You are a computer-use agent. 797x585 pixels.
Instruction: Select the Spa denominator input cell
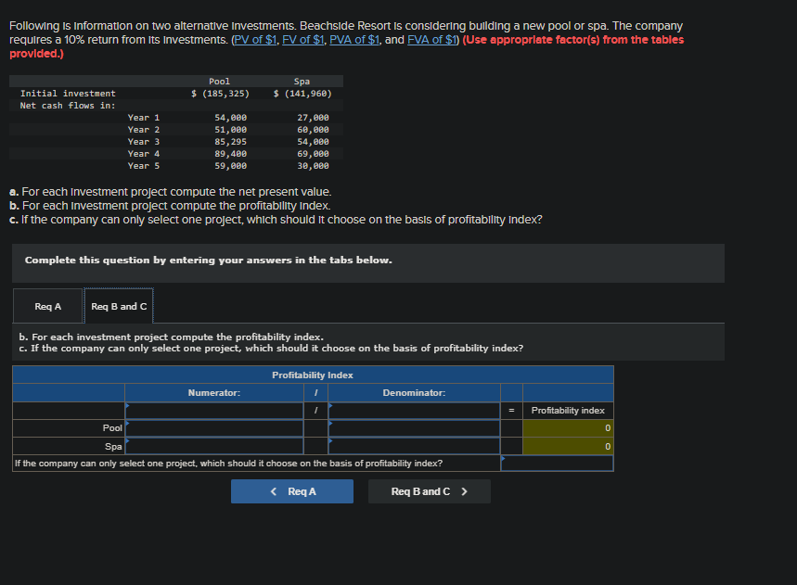(414, 446)
